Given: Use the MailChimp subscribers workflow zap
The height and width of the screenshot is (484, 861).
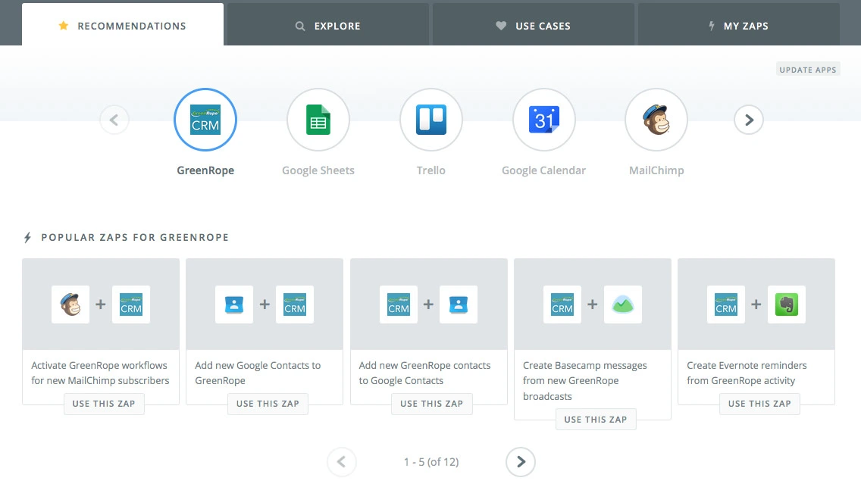Looking at the screenshot, I should (x=104, y=404).
